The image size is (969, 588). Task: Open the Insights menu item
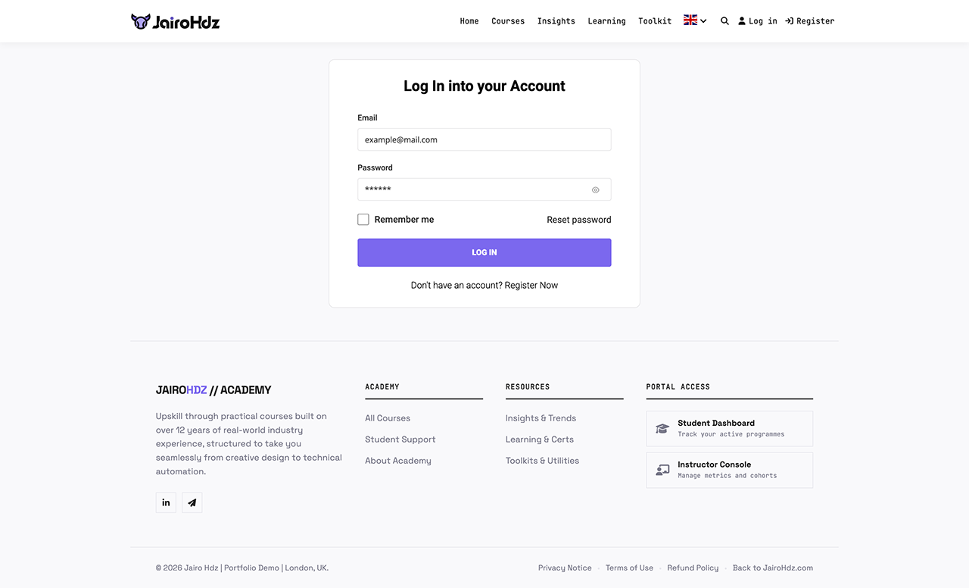(x=556, y=21)
